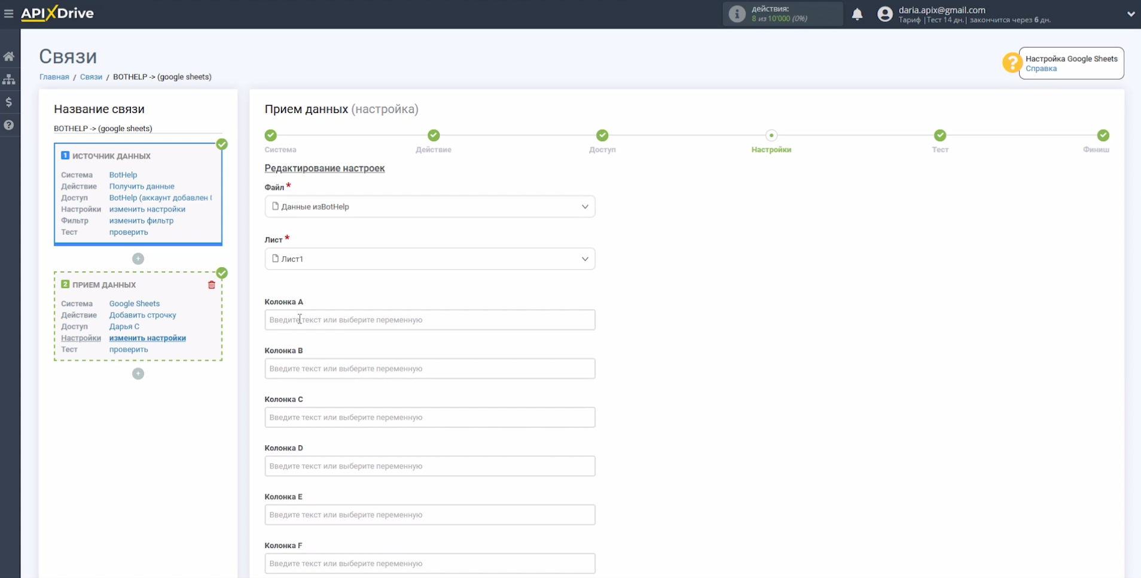Go to the Настройки step
The width and height of the screenshot is (1141, 578).
click(x=771, y=135)
